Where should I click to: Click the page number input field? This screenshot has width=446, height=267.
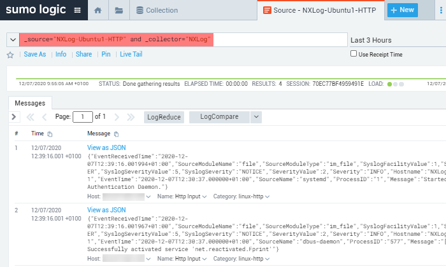[82, 117]
